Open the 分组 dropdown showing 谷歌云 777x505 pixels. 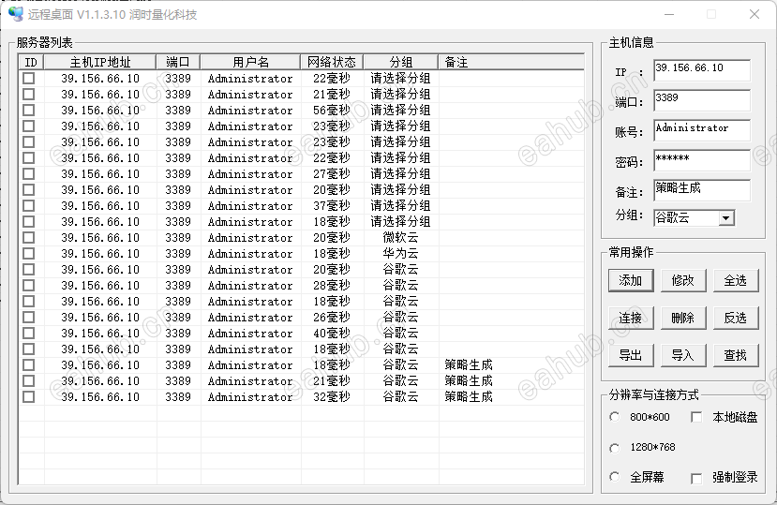click(x=726, y=218)
